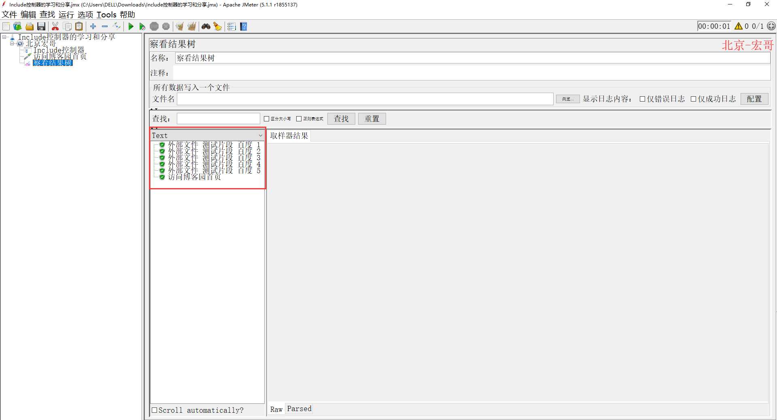Open the Text renderer dropdown
Image resolution: width=777 pixels, height=420 pixels.
pos(207,136)
